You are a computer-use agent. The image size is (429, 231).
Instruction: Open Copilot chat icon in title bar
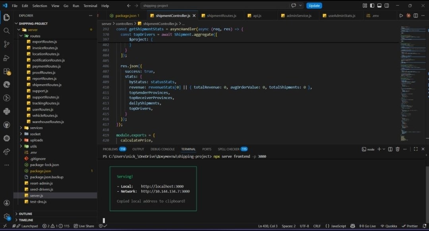click(294, 6)
